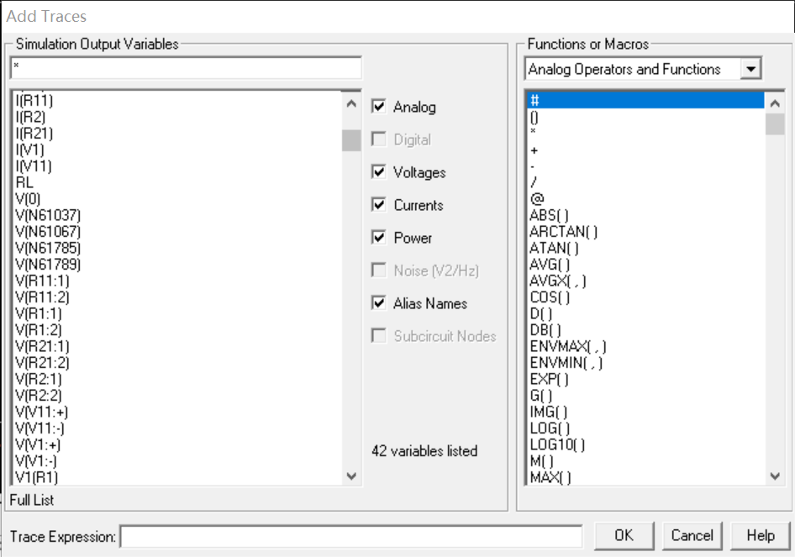Screen dimensions: 795x557
Task: Select EXP( ) function
Action: pos(549,379)
